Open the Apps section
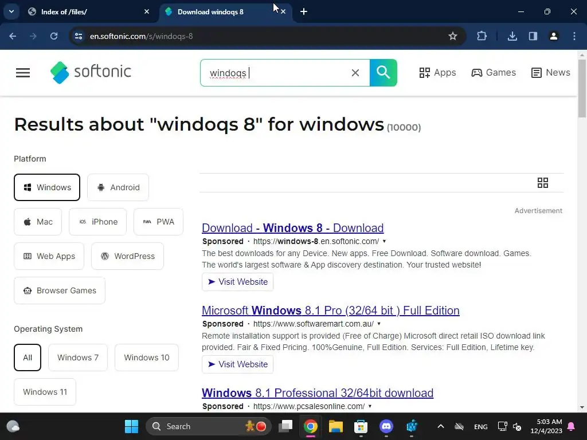The image size is (587, 440). pos(437,73)
